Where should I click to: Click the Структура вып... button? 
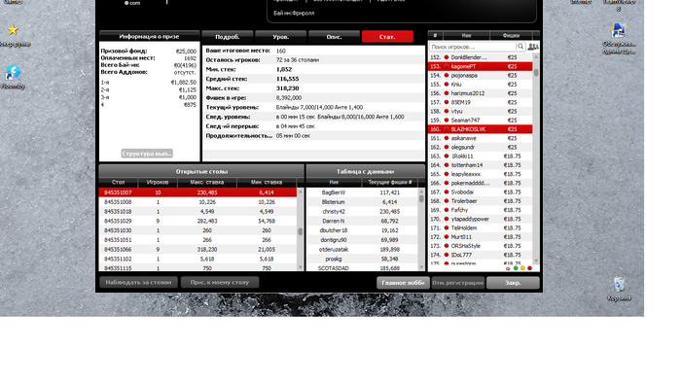(147, 154)
